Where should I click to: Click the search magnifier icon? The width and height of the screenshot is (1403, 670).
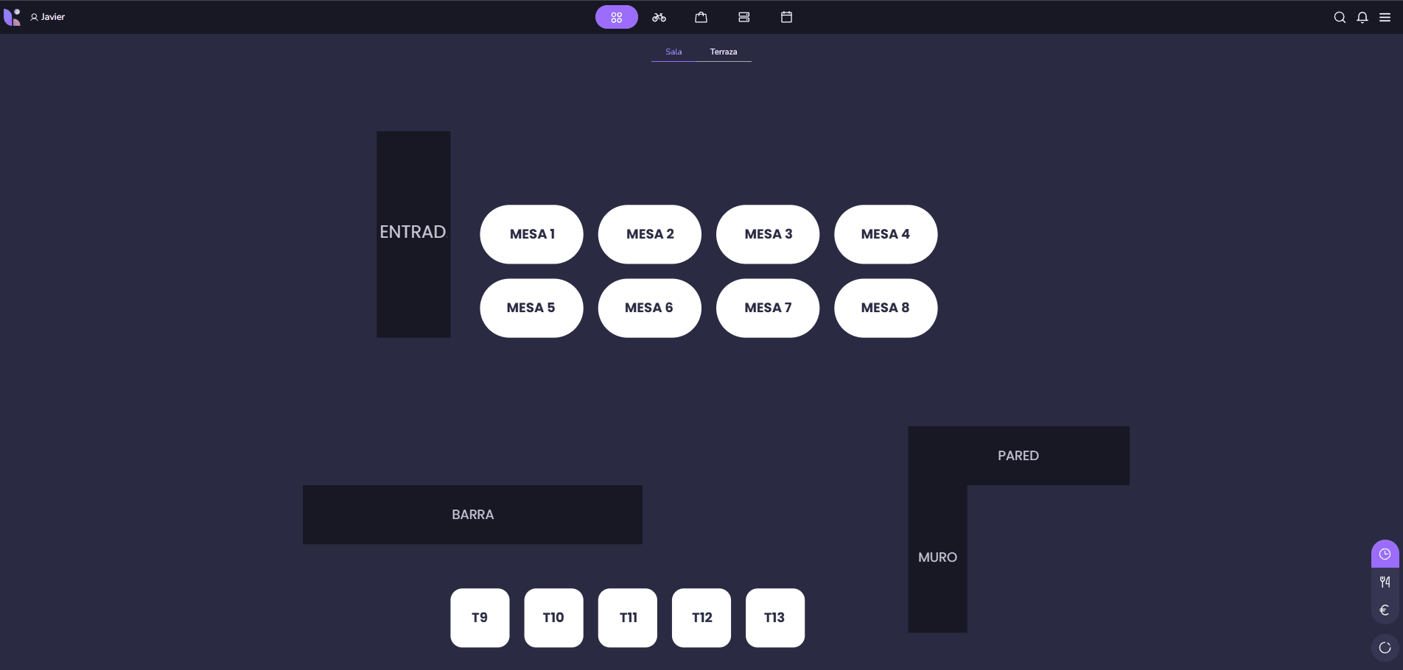click(x=1340, y=18)
